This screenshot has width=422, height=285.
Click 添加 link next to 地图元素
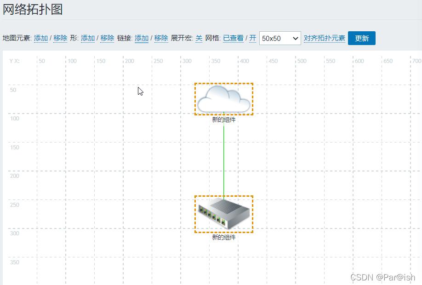(x=40, y=38)
